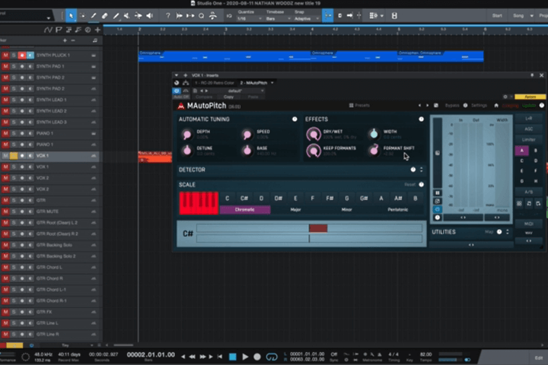
Task: Select the Major scale
Action: pos(295,210)
